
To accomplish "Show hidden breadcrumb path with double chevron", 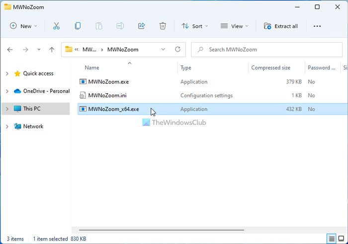I will (77, 50).
